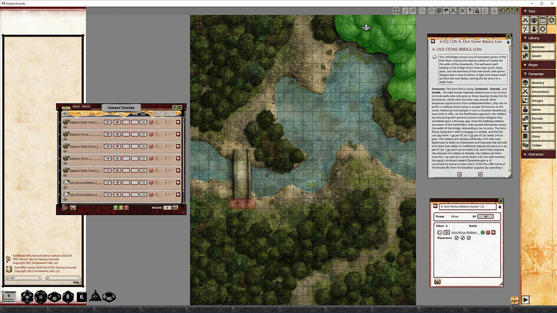The width and height of the screenshot is (557, 313).
Task: Switch to the MA#2 tab on Combat Tracker
Action: (76, 107)
